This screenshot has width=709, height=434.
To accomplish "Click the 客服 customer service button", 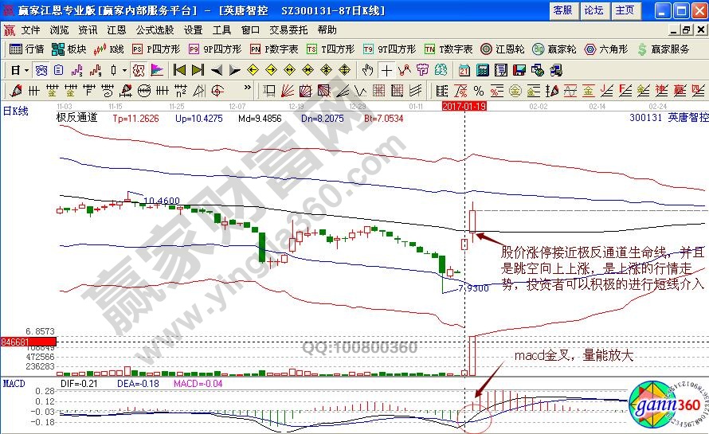I will pos(562,10).
